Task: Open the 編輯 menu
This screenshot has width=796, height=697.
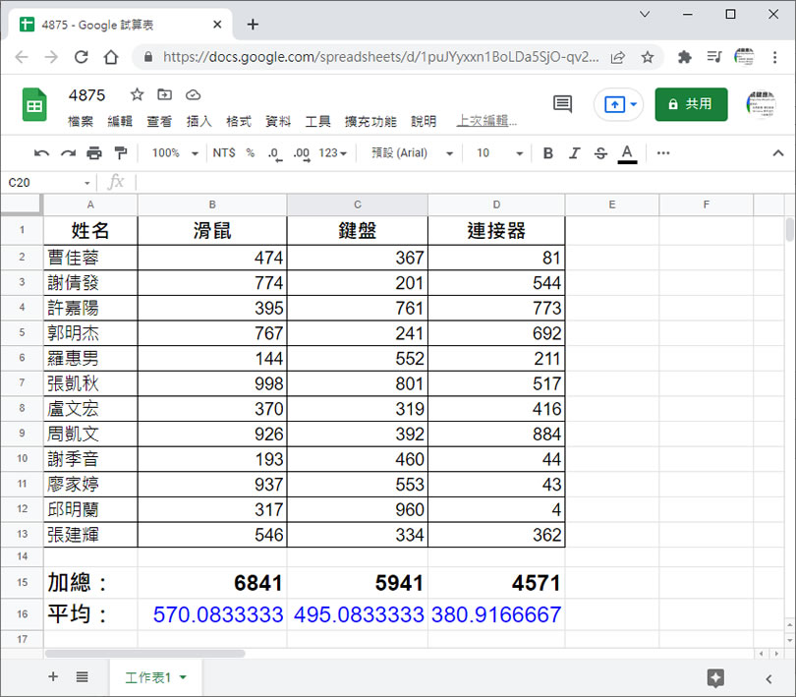Action: [x=120, y=122]
